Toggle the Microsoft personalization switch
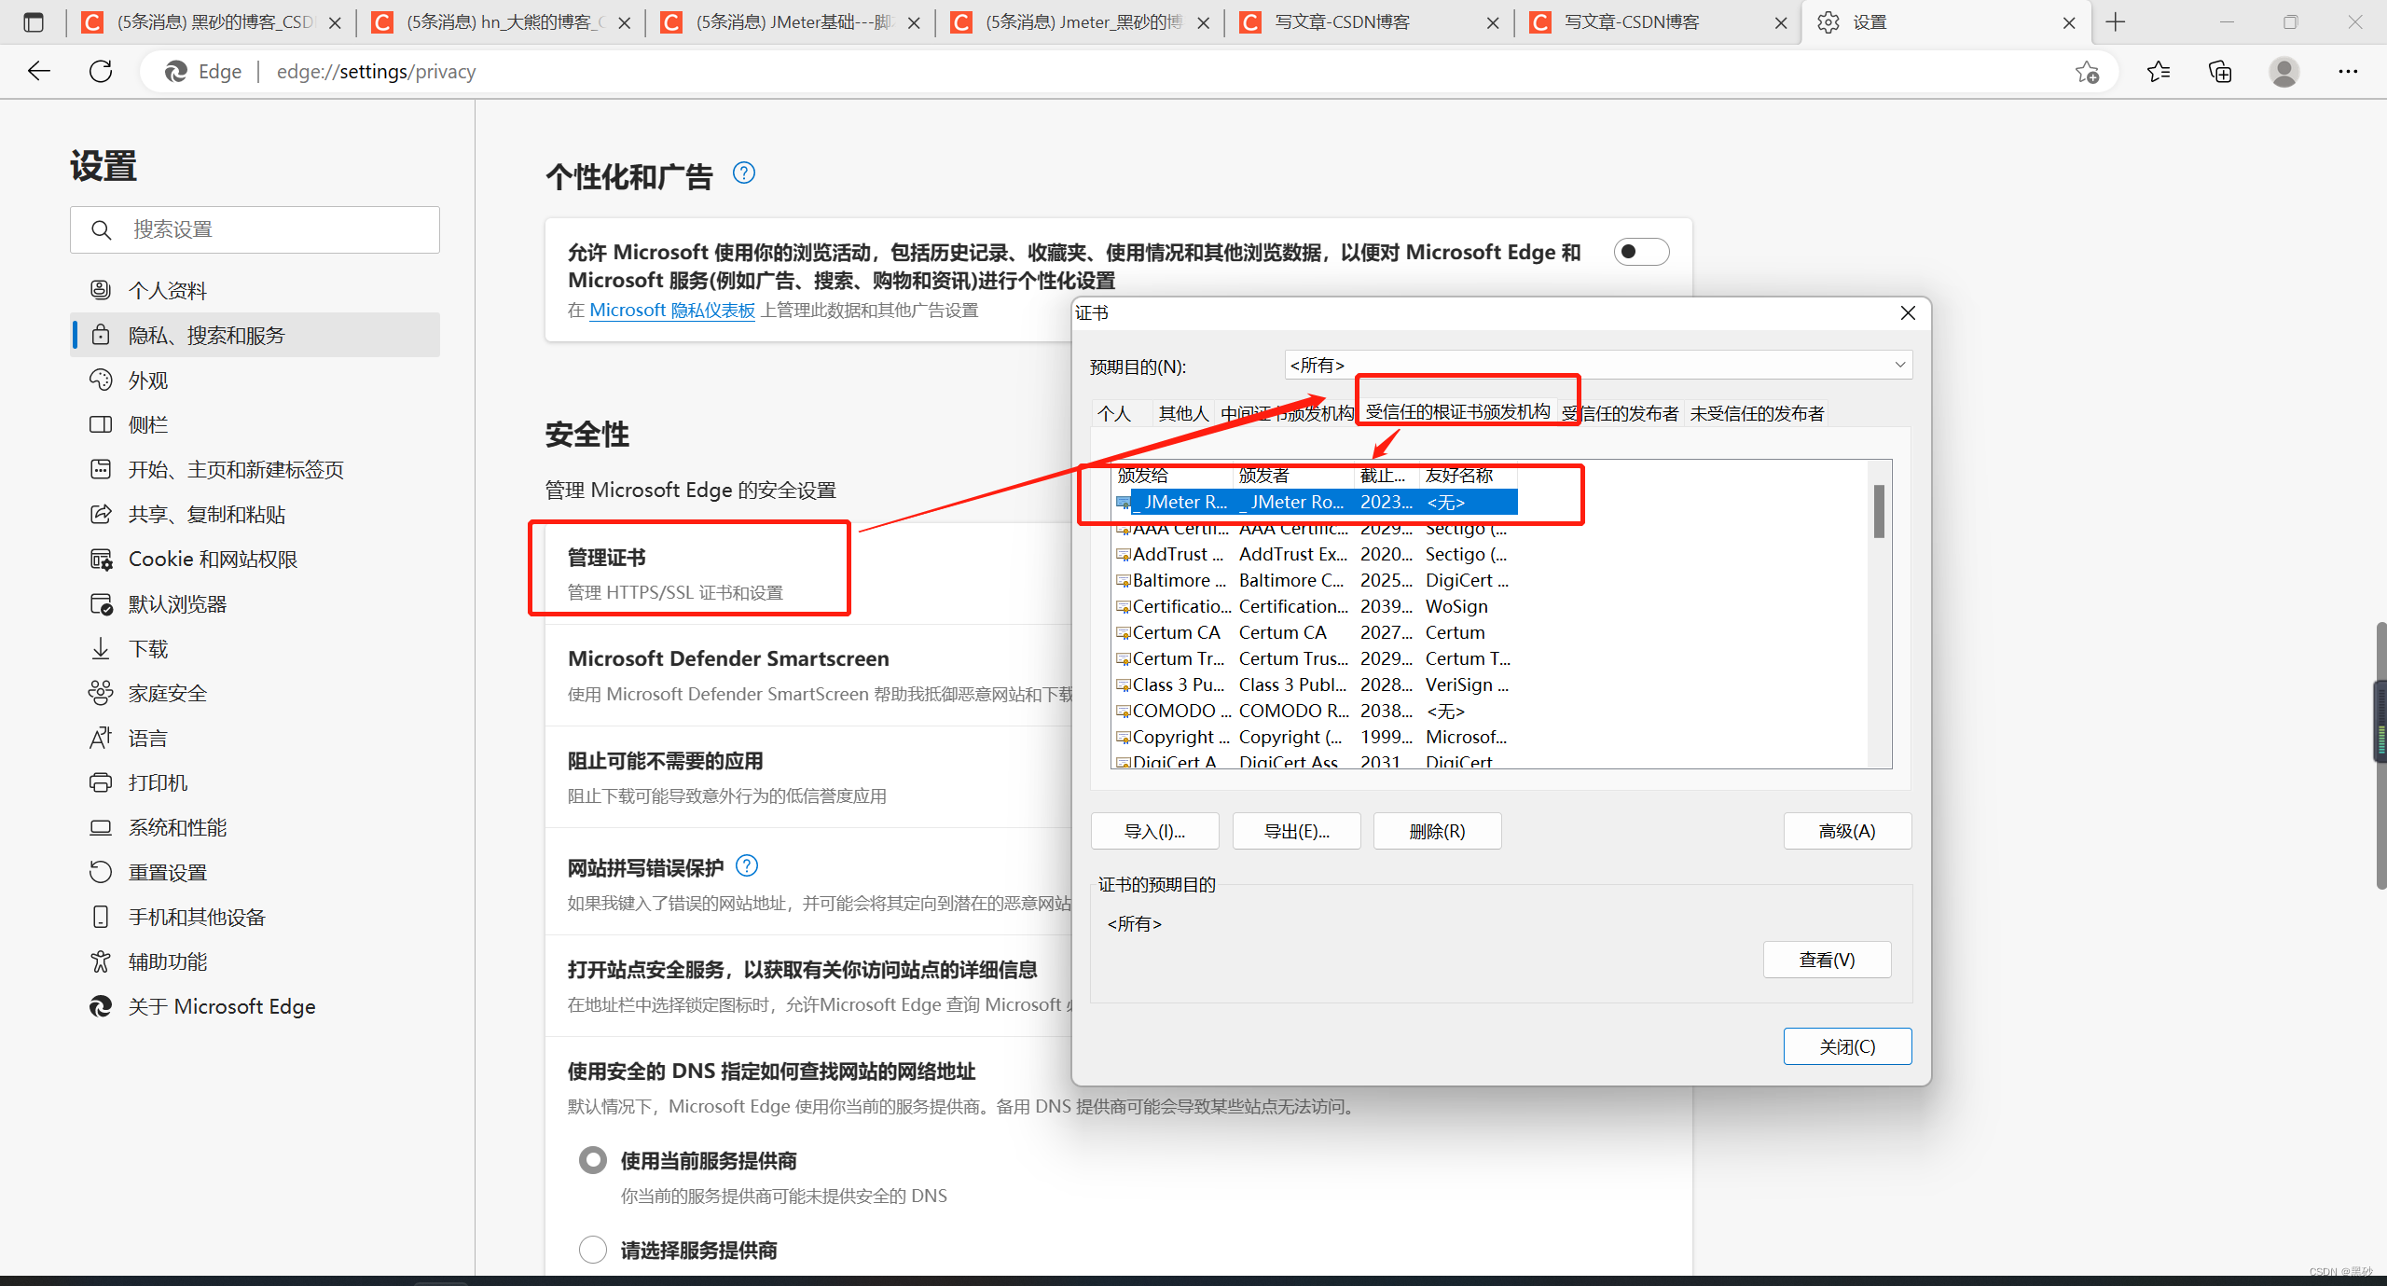 tap(1640, 252)
